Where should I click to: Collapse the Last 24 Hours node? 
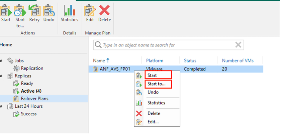pos(1,107)
